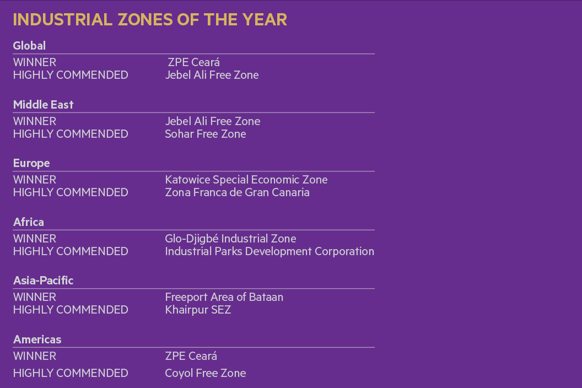Viewport: 582px width, 388px height.
Task: Select the Americas section heading
Action: click(x=37, y=339)
